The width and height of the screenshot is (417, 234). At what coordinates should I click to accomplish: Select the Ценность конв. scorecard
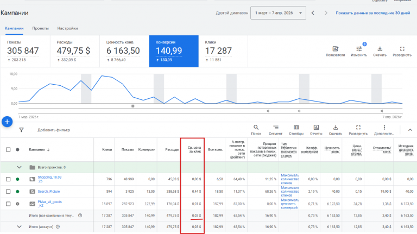[124, 51]
